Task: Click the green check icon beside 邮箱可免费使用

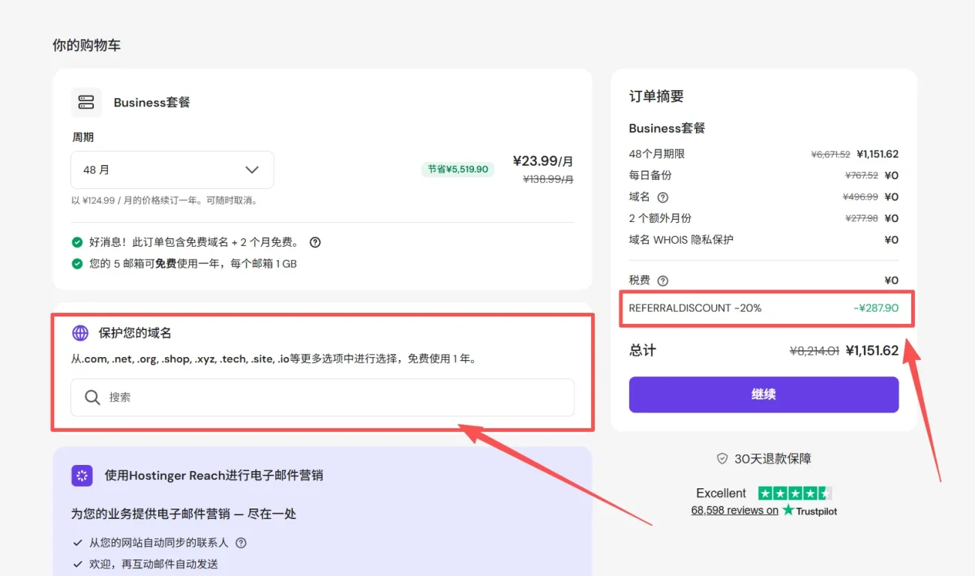Action: click(77, 263)
